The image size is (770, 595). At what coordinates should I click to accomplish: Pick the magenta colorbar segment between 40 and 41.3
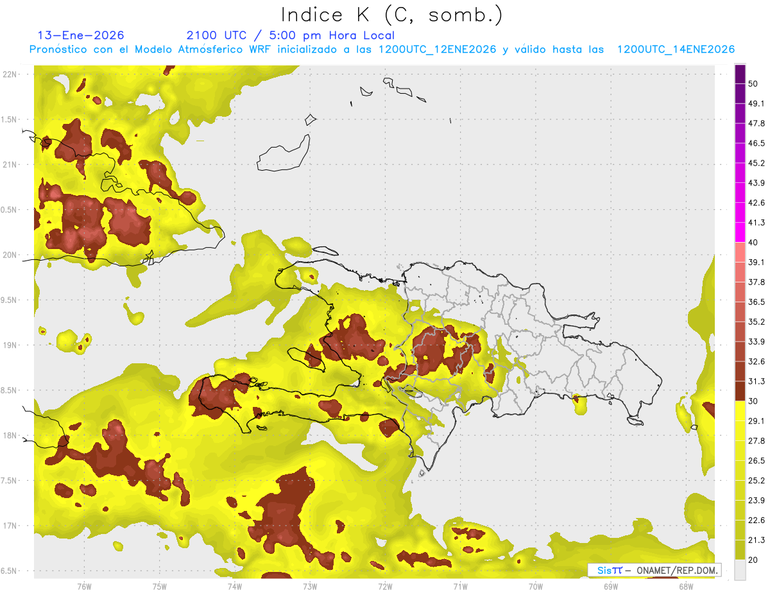pyautogui.click(x=740, y=232)
